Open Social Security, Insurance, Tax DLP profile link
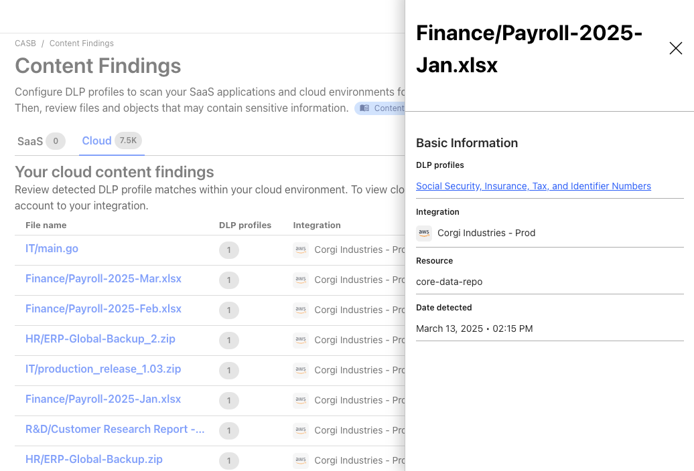The width and height of the screenshot is (694, 471). click(x=533, y=186)
